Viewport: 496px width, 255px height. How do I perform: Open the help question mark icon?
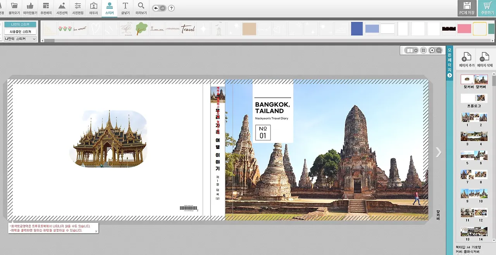[171, 8]
